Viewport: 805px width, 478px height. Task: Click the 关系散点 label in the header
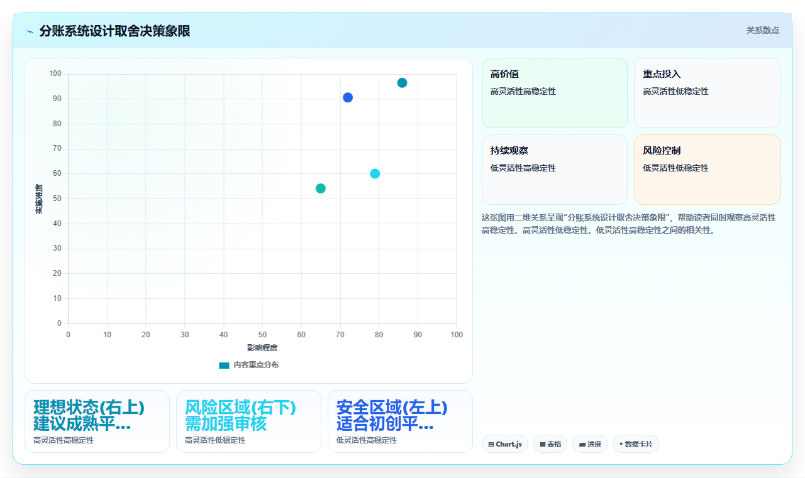763,30
